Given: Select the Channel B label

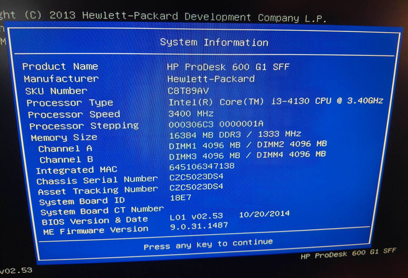Looking at the screenshot, I should (x=66, y=160).
